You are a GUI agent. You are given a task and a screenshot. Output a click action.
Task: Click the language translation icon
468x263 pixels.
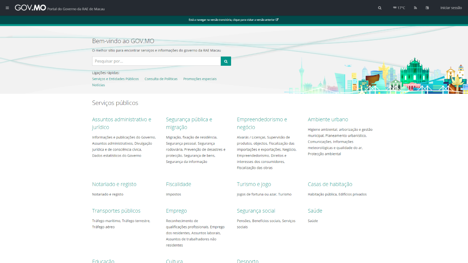(427, 8)
